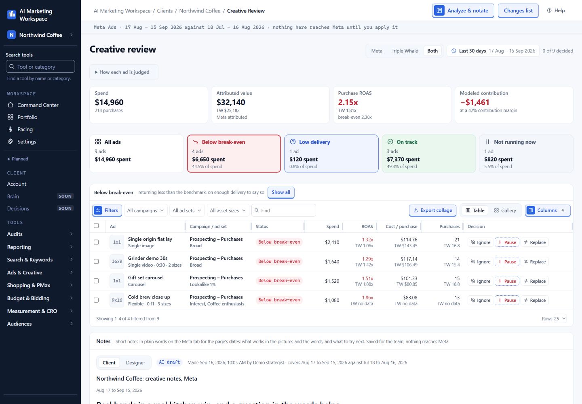Expand the Planned section in sidebar
The image size is (582, 404).
(x=18, y=159)
